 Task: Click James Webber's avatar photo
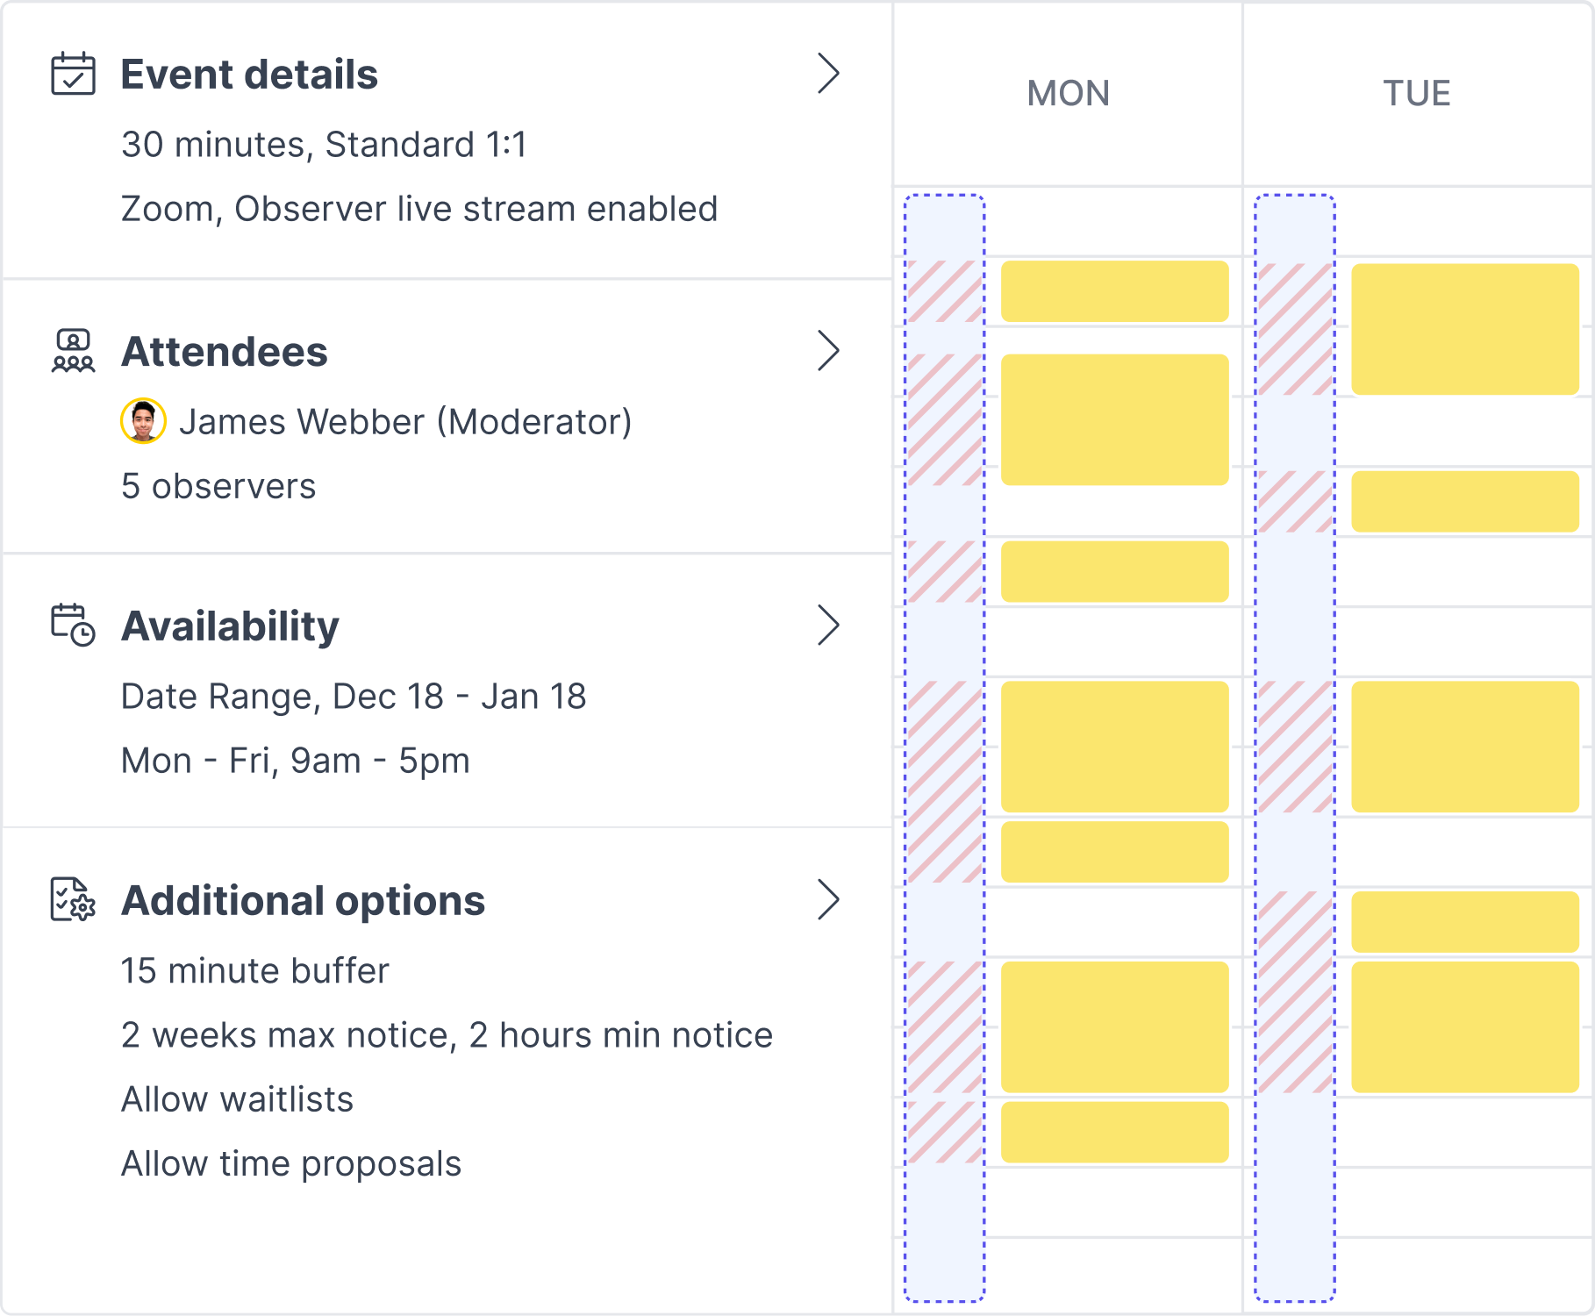coord(143,421)
